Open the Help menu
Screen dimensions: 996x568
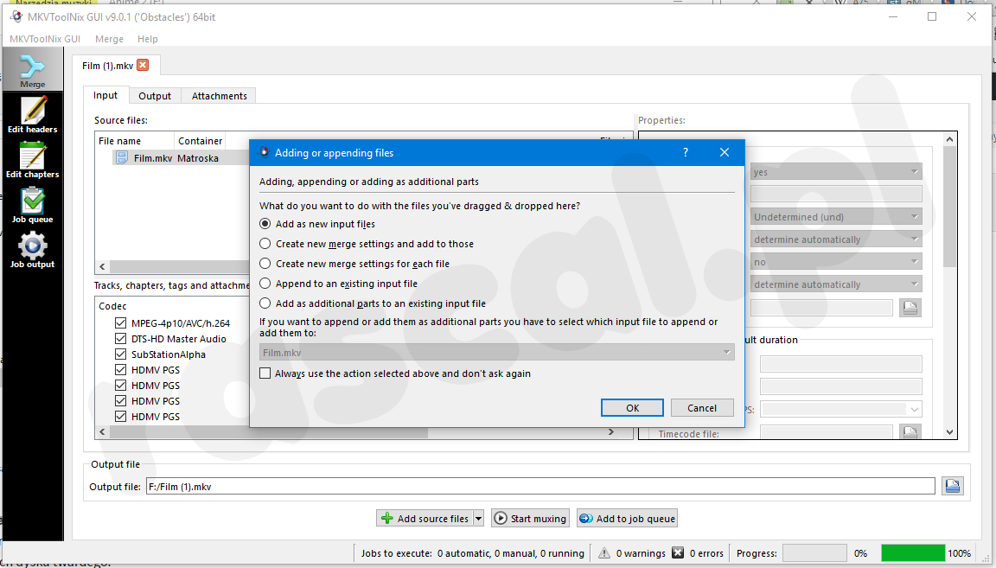[x=148, y=39]
